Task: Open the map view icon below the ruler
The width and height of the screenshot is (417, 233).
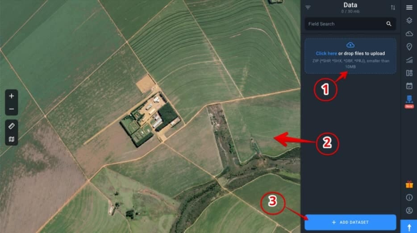Action: pyautogui.click(x=12, y=139)
